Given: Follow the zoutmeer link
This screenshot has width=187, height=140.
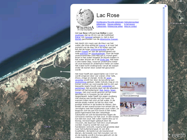Looking at the screenshot, I should [x=80, y=35].
